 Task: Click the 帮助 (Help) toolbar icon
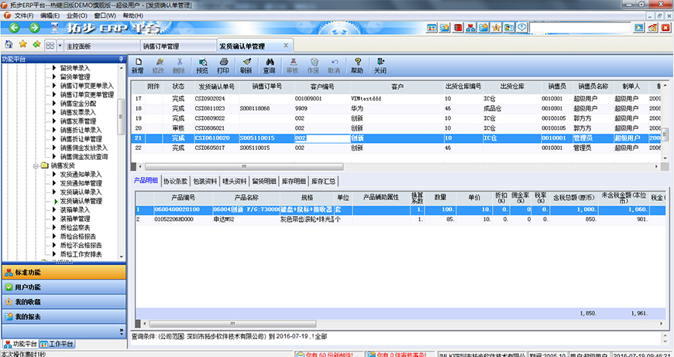coord(356,65)
